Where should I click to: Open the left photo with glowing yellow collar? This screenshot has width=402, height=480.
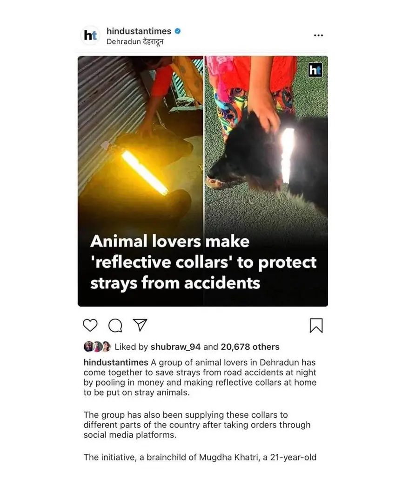[x=140, y=144]
